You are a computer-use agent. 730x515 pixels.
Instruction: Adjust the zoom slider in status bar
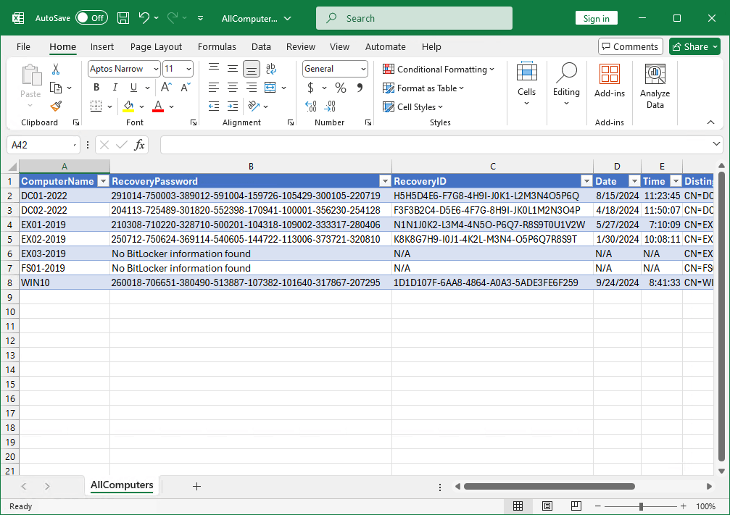[641, 506]
